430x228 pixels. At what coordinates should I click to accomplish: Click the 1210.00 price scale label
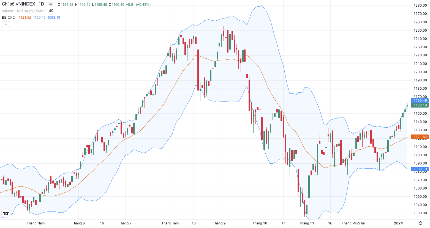pyautogui.click(x=420, y=64)
